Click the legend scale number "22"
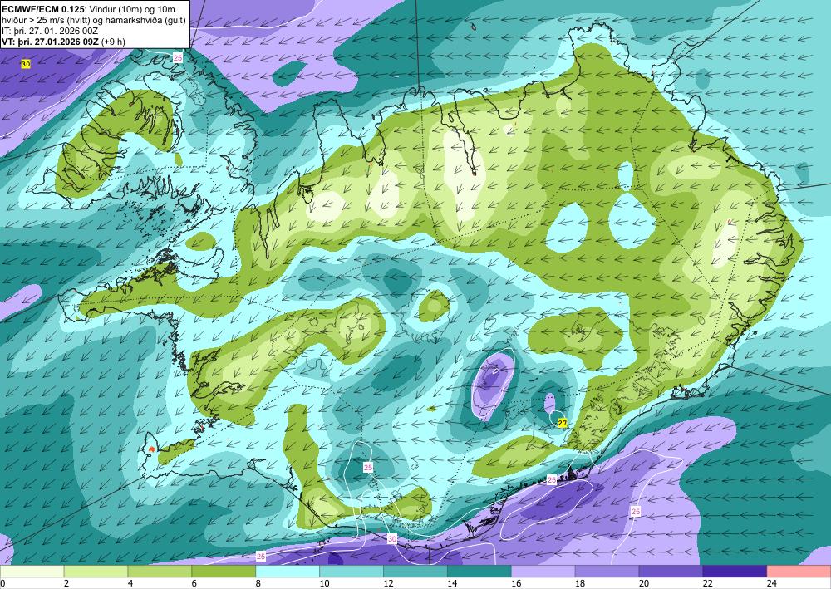Screen dimensions: 831x589 tap(707, 583)
